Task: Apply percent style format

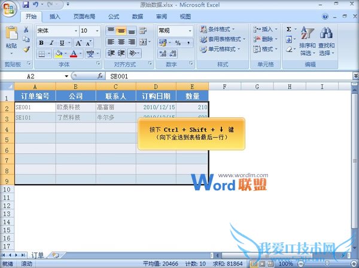Action: [x=178, y=43]
